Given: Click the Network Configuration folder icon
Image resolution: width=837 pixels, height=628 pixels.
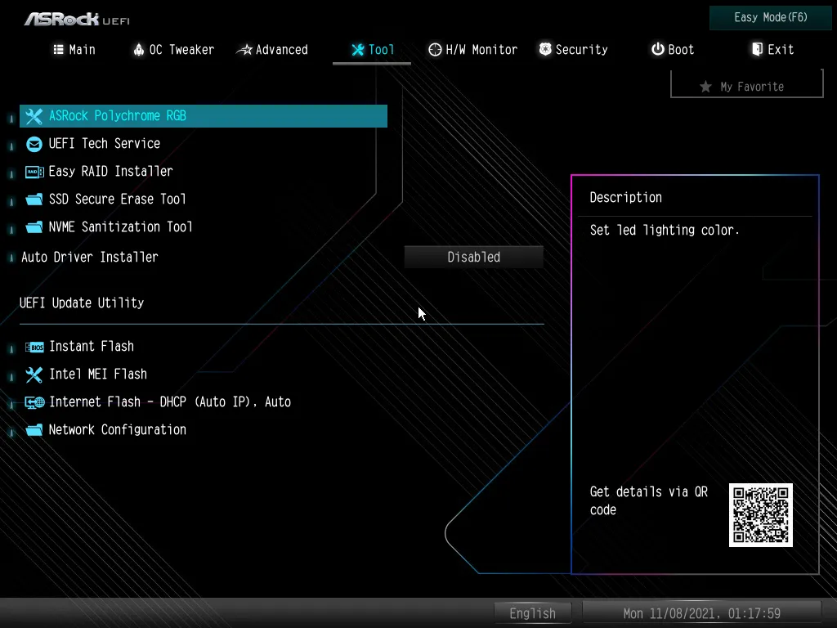Looking at the screenshot, I should point(34,430).
